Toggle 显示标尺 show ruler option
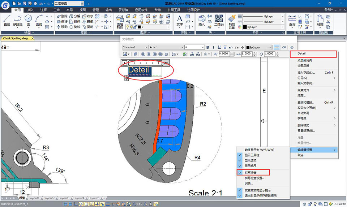 251,165
